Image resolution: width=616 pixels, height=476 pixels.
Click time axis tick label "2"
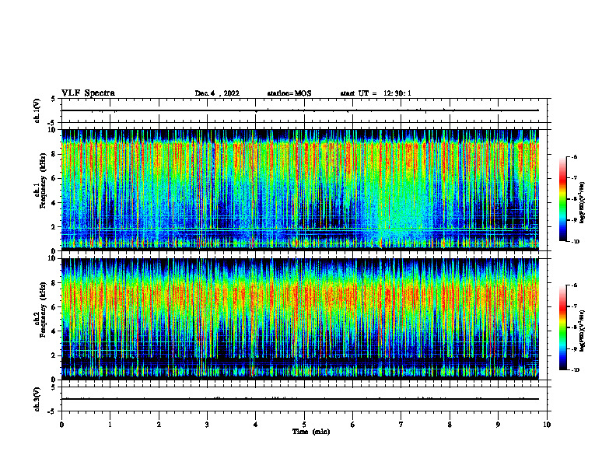pyautogui.click(x=159, y=425)
